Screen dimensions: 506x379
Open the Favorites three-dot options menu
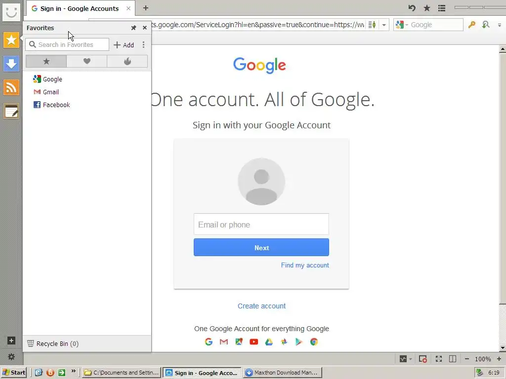[x=144, y=45]
